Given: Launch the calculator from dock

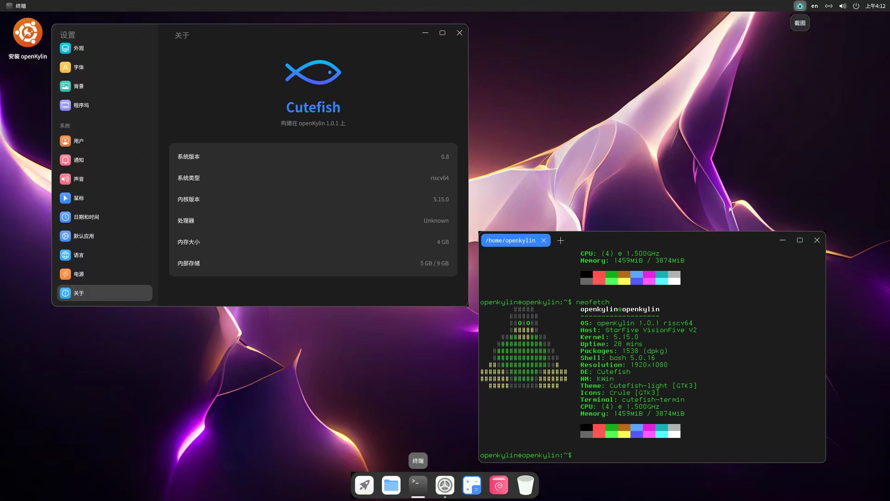Looking at the screenshot, I should click(x=472, y=485).
